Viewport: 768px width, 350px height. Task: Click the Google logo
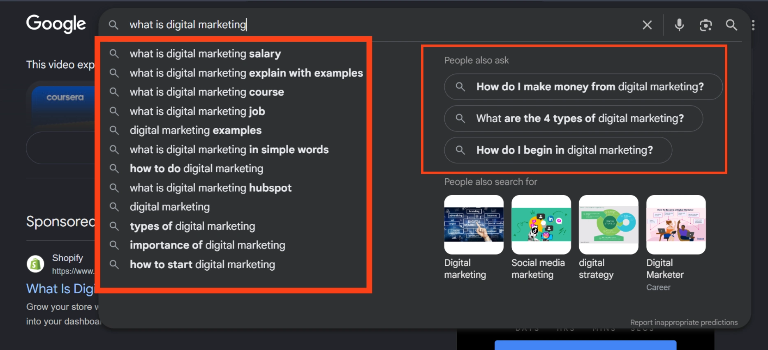pos(56,24)
